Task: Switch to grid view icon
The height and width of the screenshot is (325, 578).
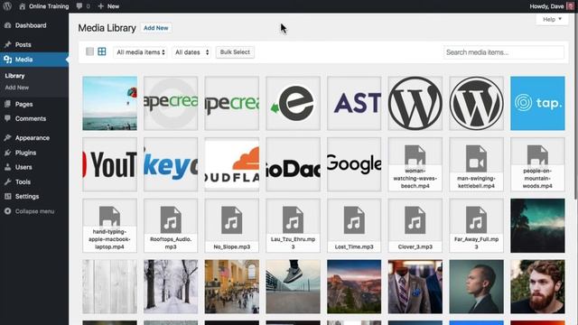Action: tap(102, 51)
